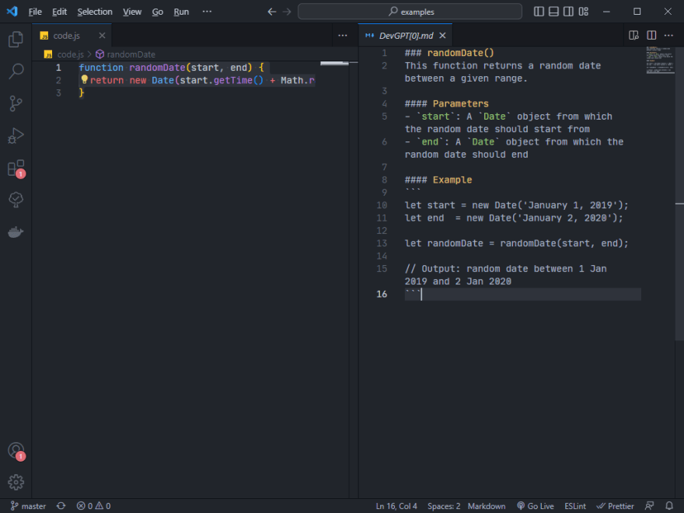Image resolution: width=684 pixels, height=513 pixels.
Task: Go back with the left arrow
Action: pos(271,12)
